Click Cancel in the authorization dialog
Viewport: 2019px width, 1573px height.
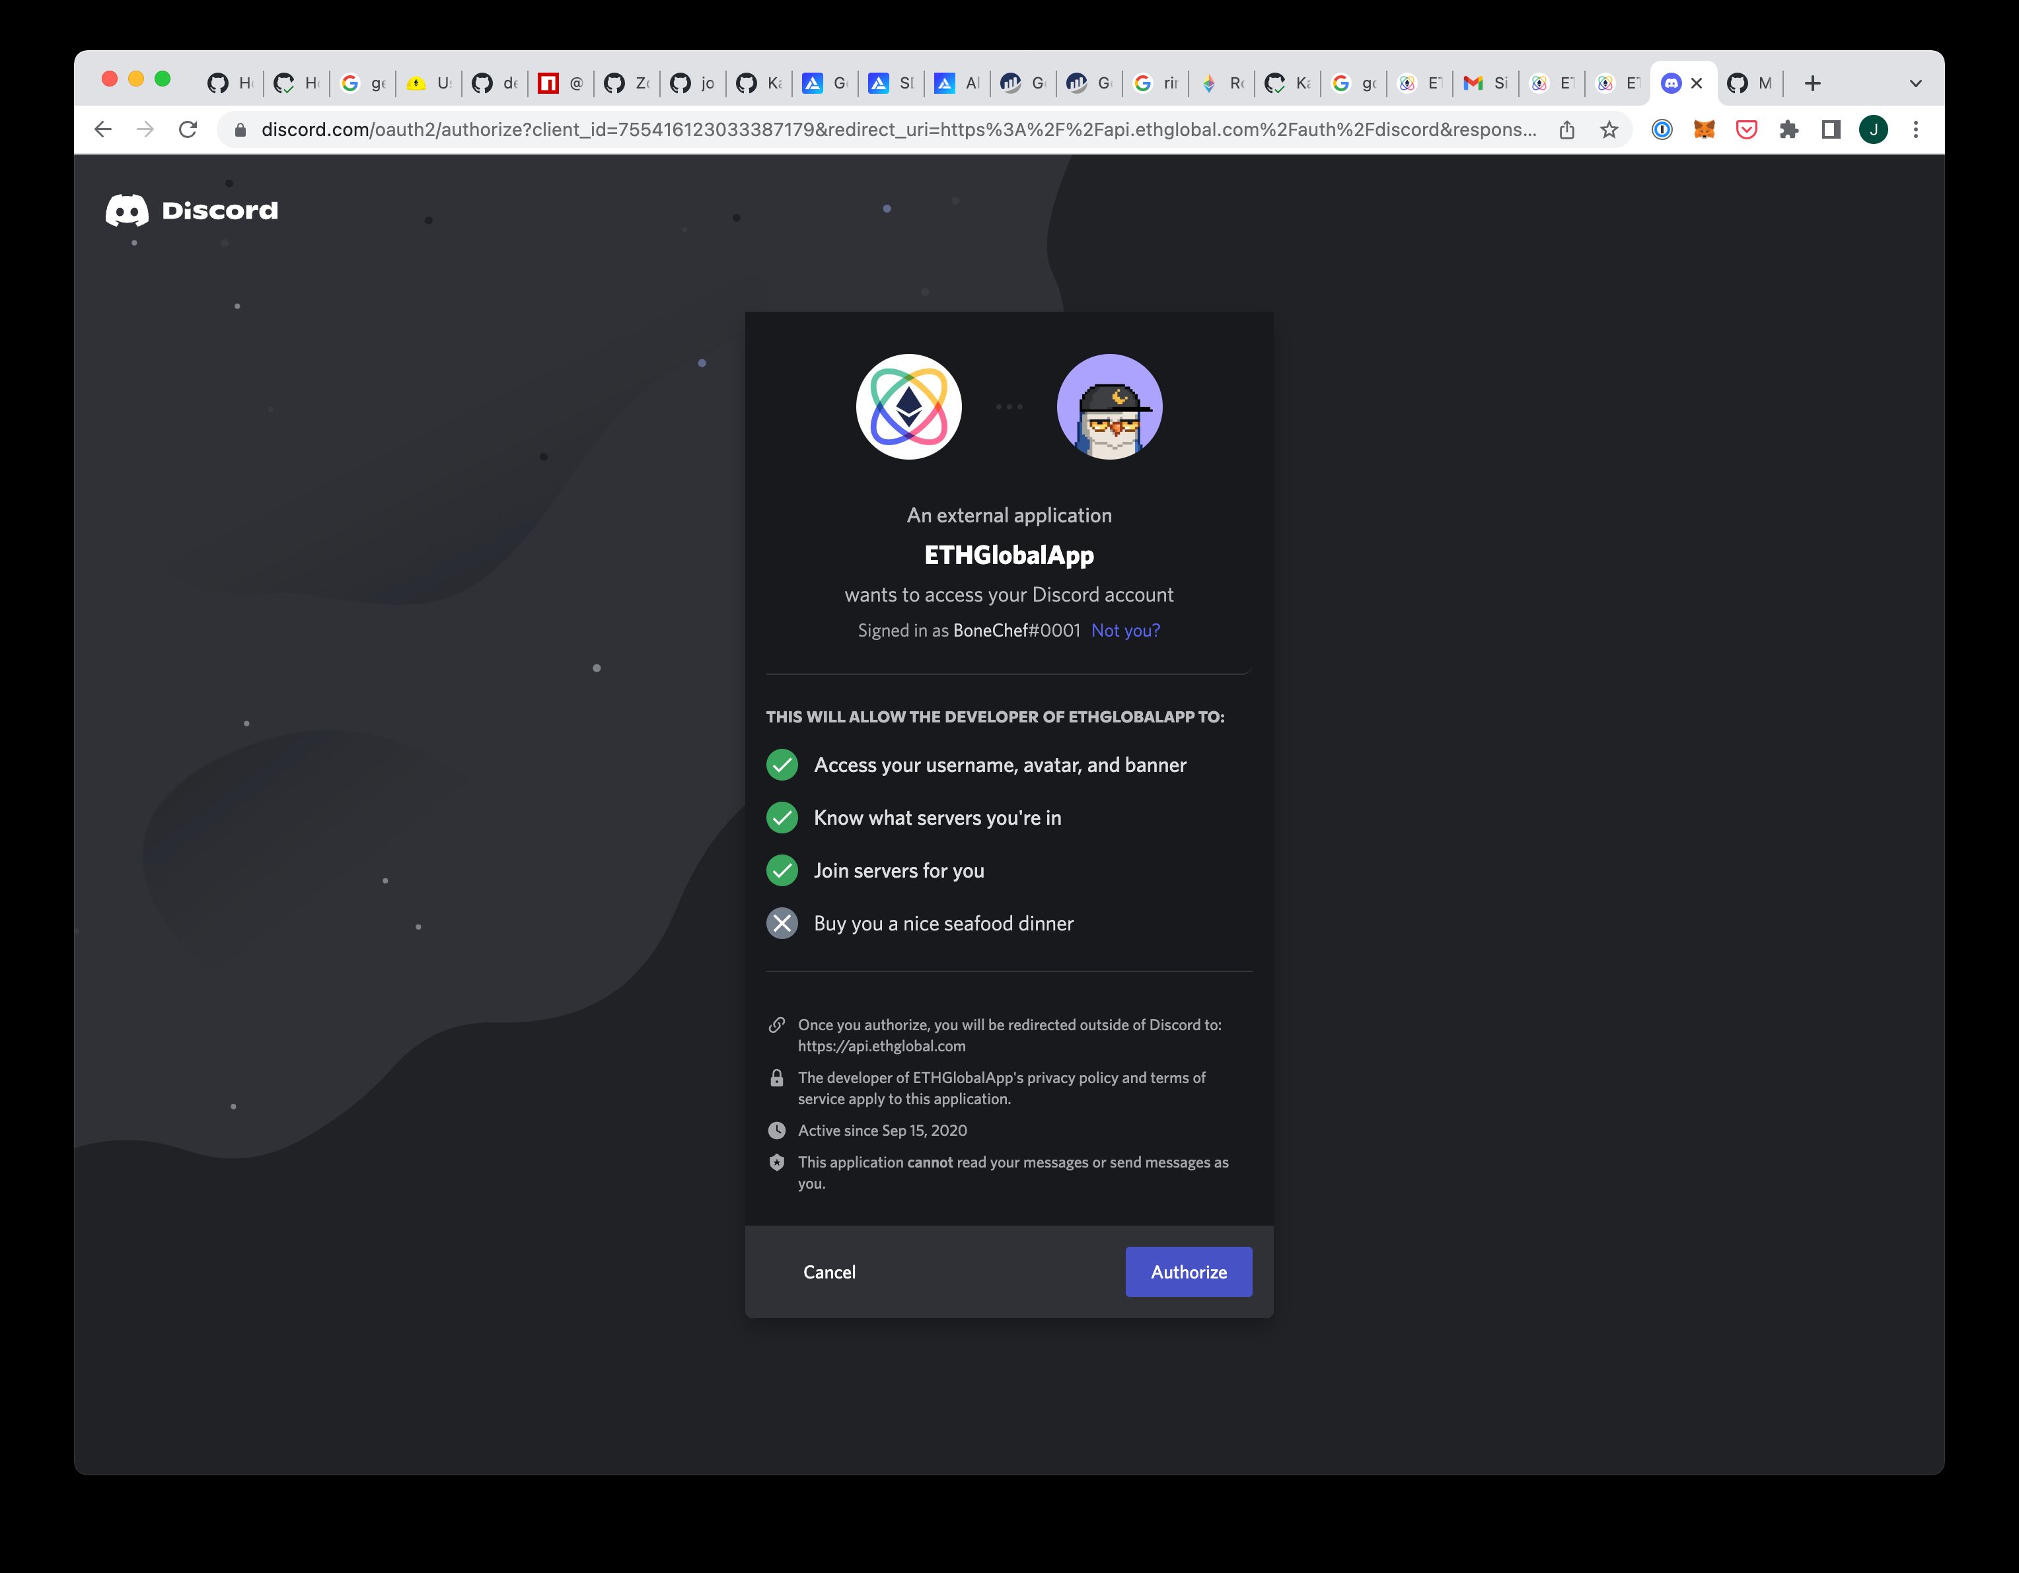coord(829,1272)
